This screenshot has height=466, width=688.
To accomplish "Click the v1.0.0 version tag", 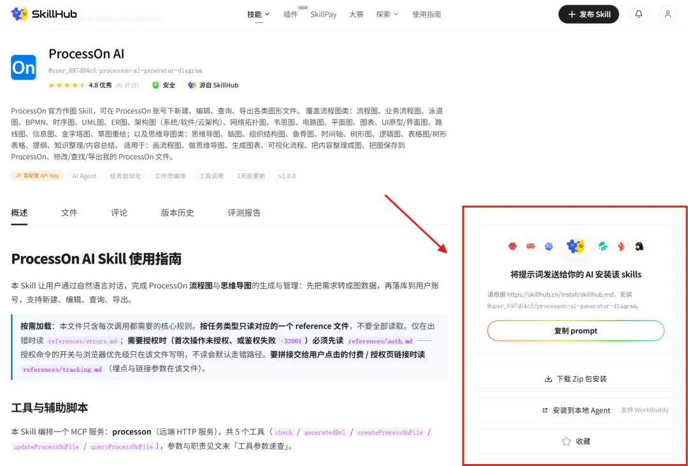I will point(287,176).
